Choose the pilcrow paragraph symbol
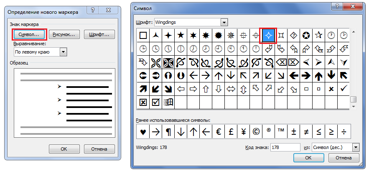369x172 pixels. tap(168, 132)
